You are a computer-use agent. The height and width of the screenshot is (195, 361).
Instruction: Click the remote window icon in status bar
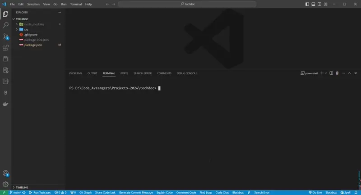tap(4, 192)
